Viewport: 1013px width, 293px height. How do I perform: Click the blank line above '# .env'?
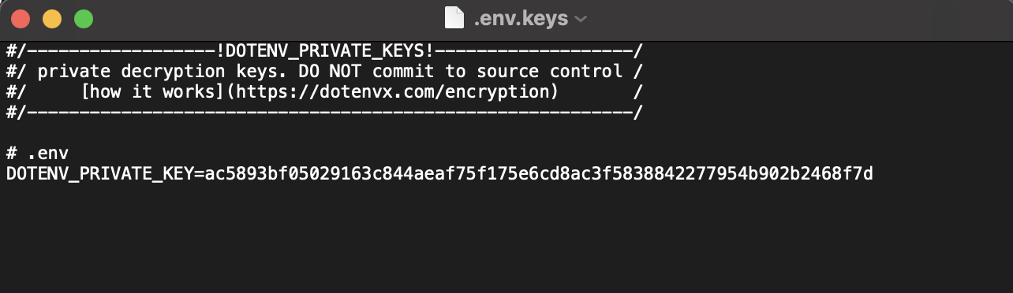coord(506,132)
